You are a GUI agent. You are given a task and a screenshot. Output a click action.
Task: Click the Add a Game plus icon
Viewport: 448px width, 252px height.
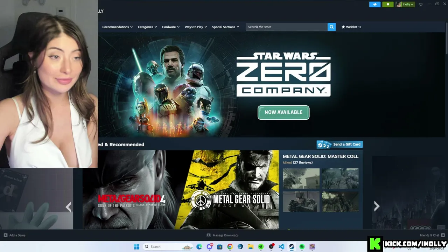[5, 235]
